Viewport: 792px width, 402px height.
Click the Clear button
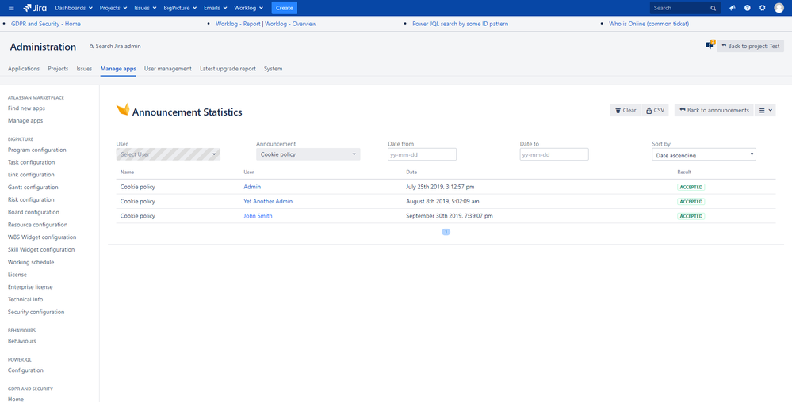tap(626, 110)
